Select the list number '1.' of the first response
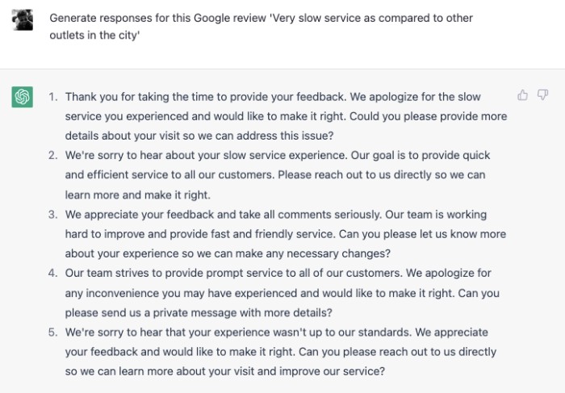This screenshot has width=565, height=393. (x=53, y=97)
